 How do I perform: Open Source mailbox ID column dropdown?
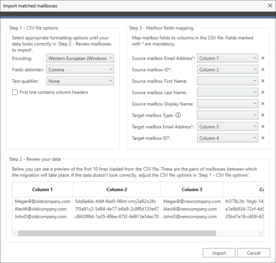(x=228, y=70)
